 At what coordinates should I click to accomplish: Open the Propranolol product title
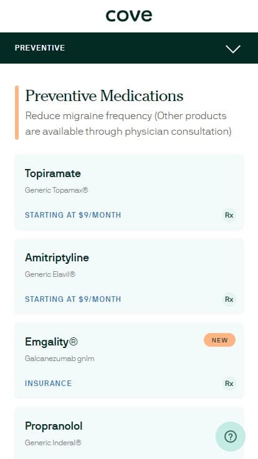tap(54, 426)
